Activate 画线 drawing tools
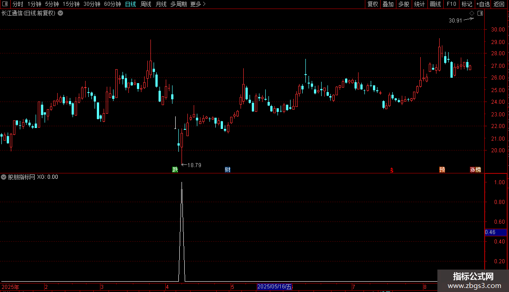 pos(435,4)
